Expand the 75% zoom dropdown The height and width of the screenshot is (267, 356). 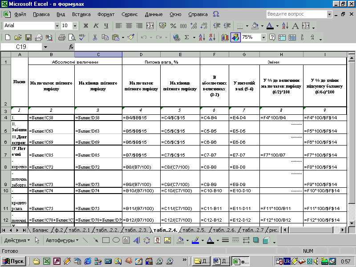point(263,37)
